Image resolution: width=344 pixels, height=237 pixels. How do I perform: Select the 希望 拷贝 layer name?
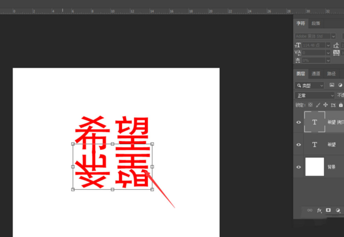(x=336, y=122)
